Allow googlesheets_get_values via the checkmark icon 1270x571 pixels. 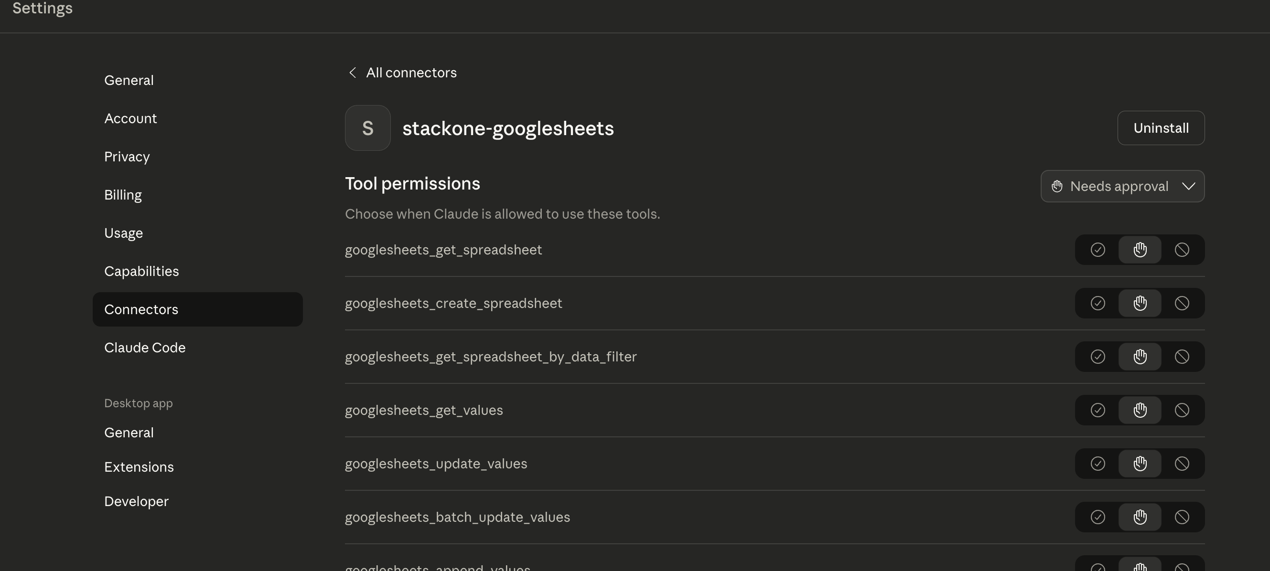[1098, 410]
